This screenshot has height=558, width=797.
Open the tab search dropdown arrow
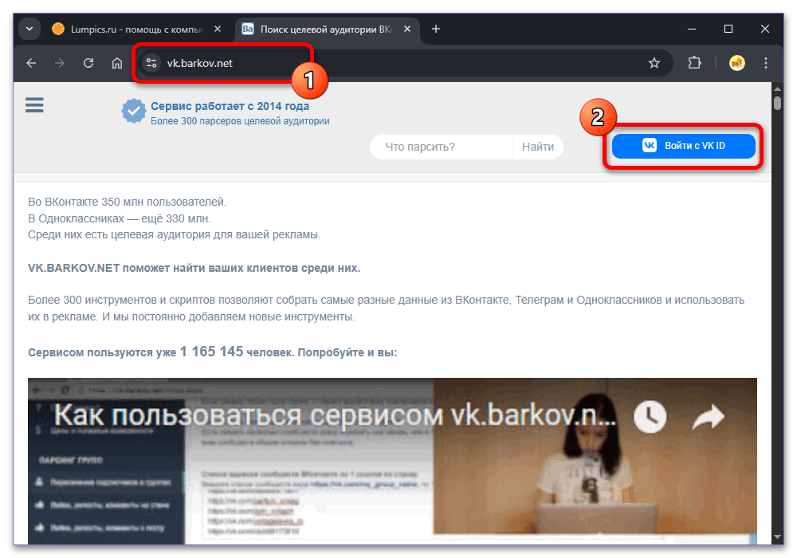click(x=29, y=29)
